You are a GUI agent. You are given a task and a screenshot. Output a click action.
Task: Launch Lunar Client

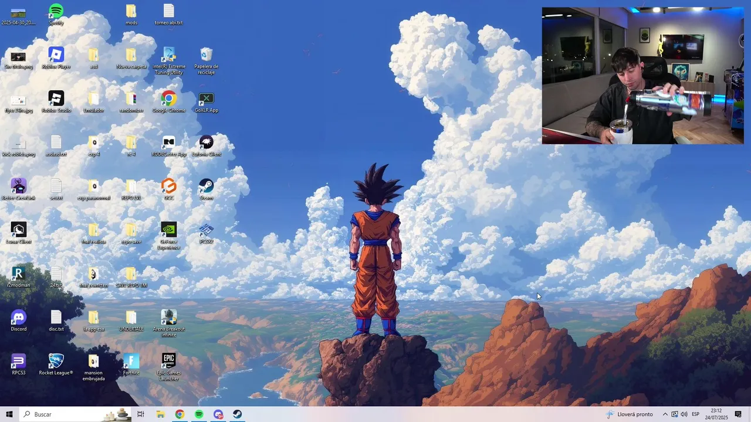coord(19,233)
